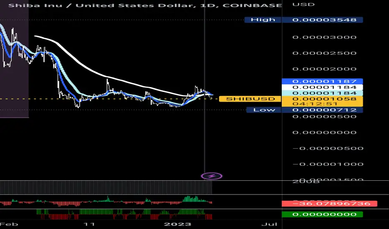
Task: Click the yellow dashed current price line
Action: 109,99
